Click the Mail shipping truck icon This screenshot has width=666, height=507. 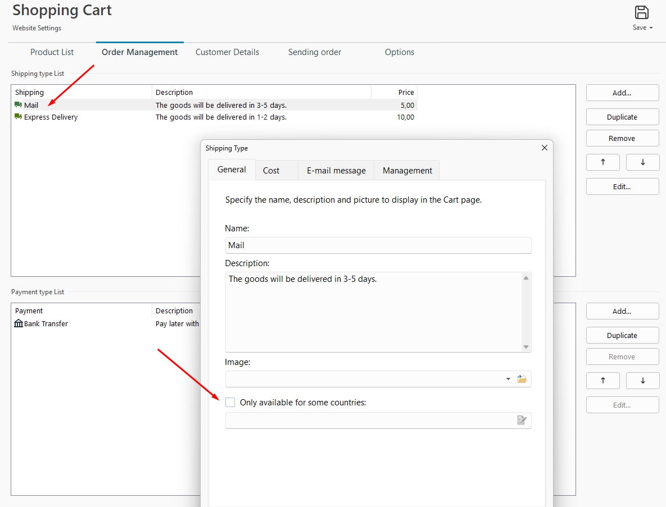click(18, 105)
